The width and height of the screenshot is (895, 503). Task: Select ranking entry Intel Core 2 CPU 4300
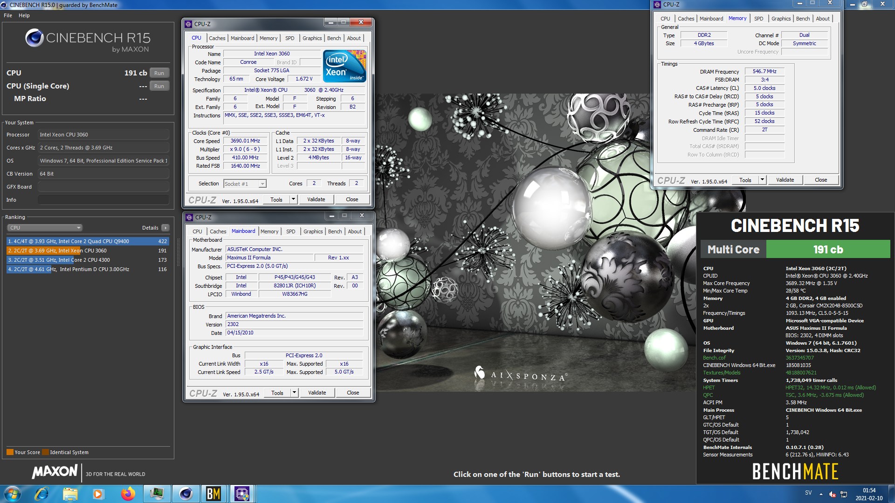click(88, 260)
